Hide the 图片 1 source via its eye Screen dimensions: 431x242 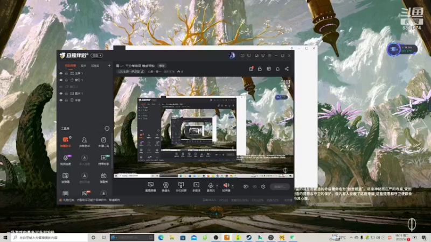(61, 93)
